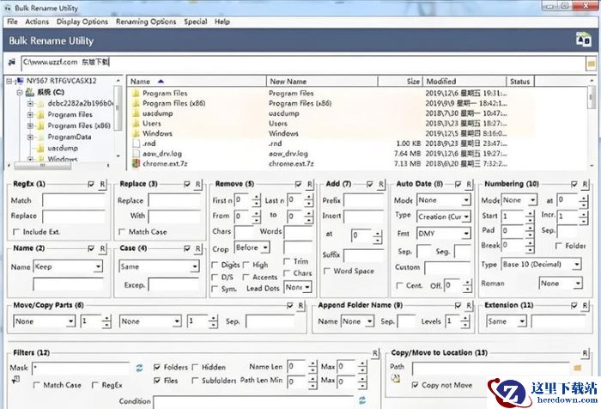
Task: Click the AB rename logo icon in header
Action: 583,40
